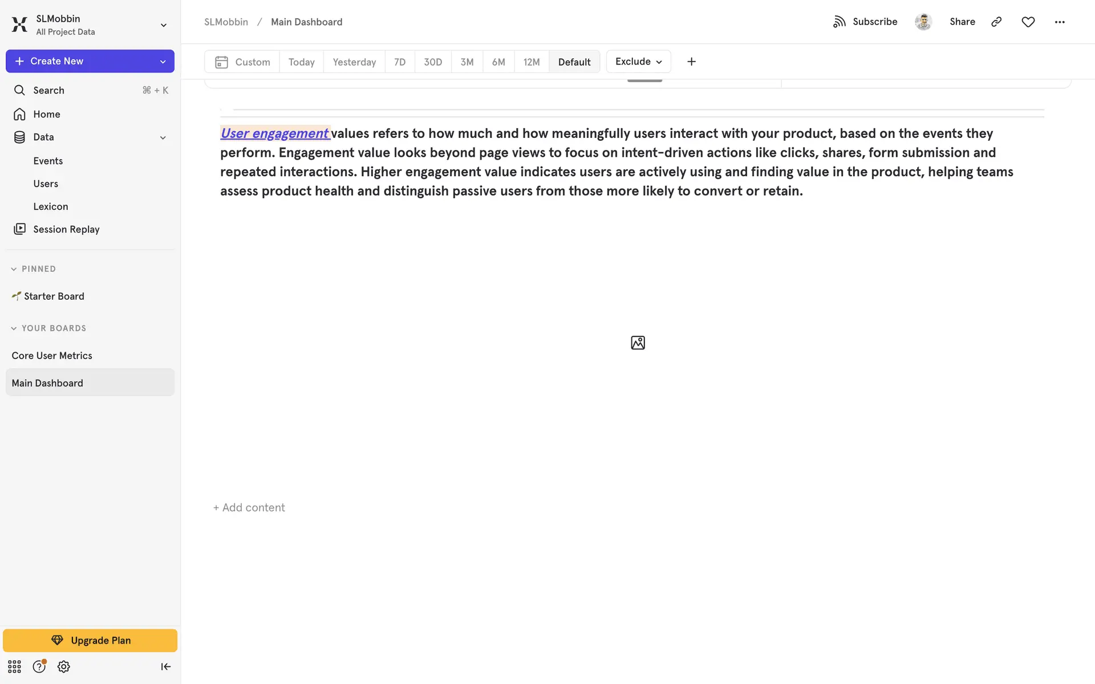
Task: Collapse the Your Boards section
Action: pyautogui.click(x=14, y=328)
